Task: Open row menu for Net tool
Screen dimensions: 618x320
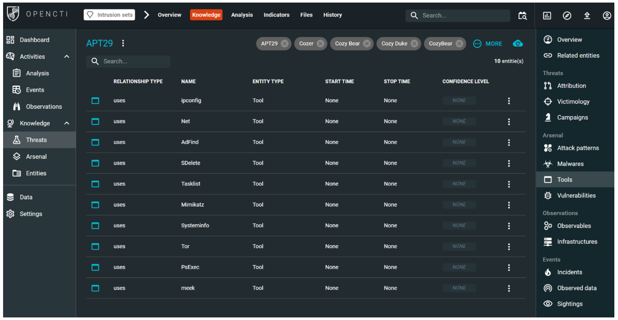Action: (x=509, y=122)
